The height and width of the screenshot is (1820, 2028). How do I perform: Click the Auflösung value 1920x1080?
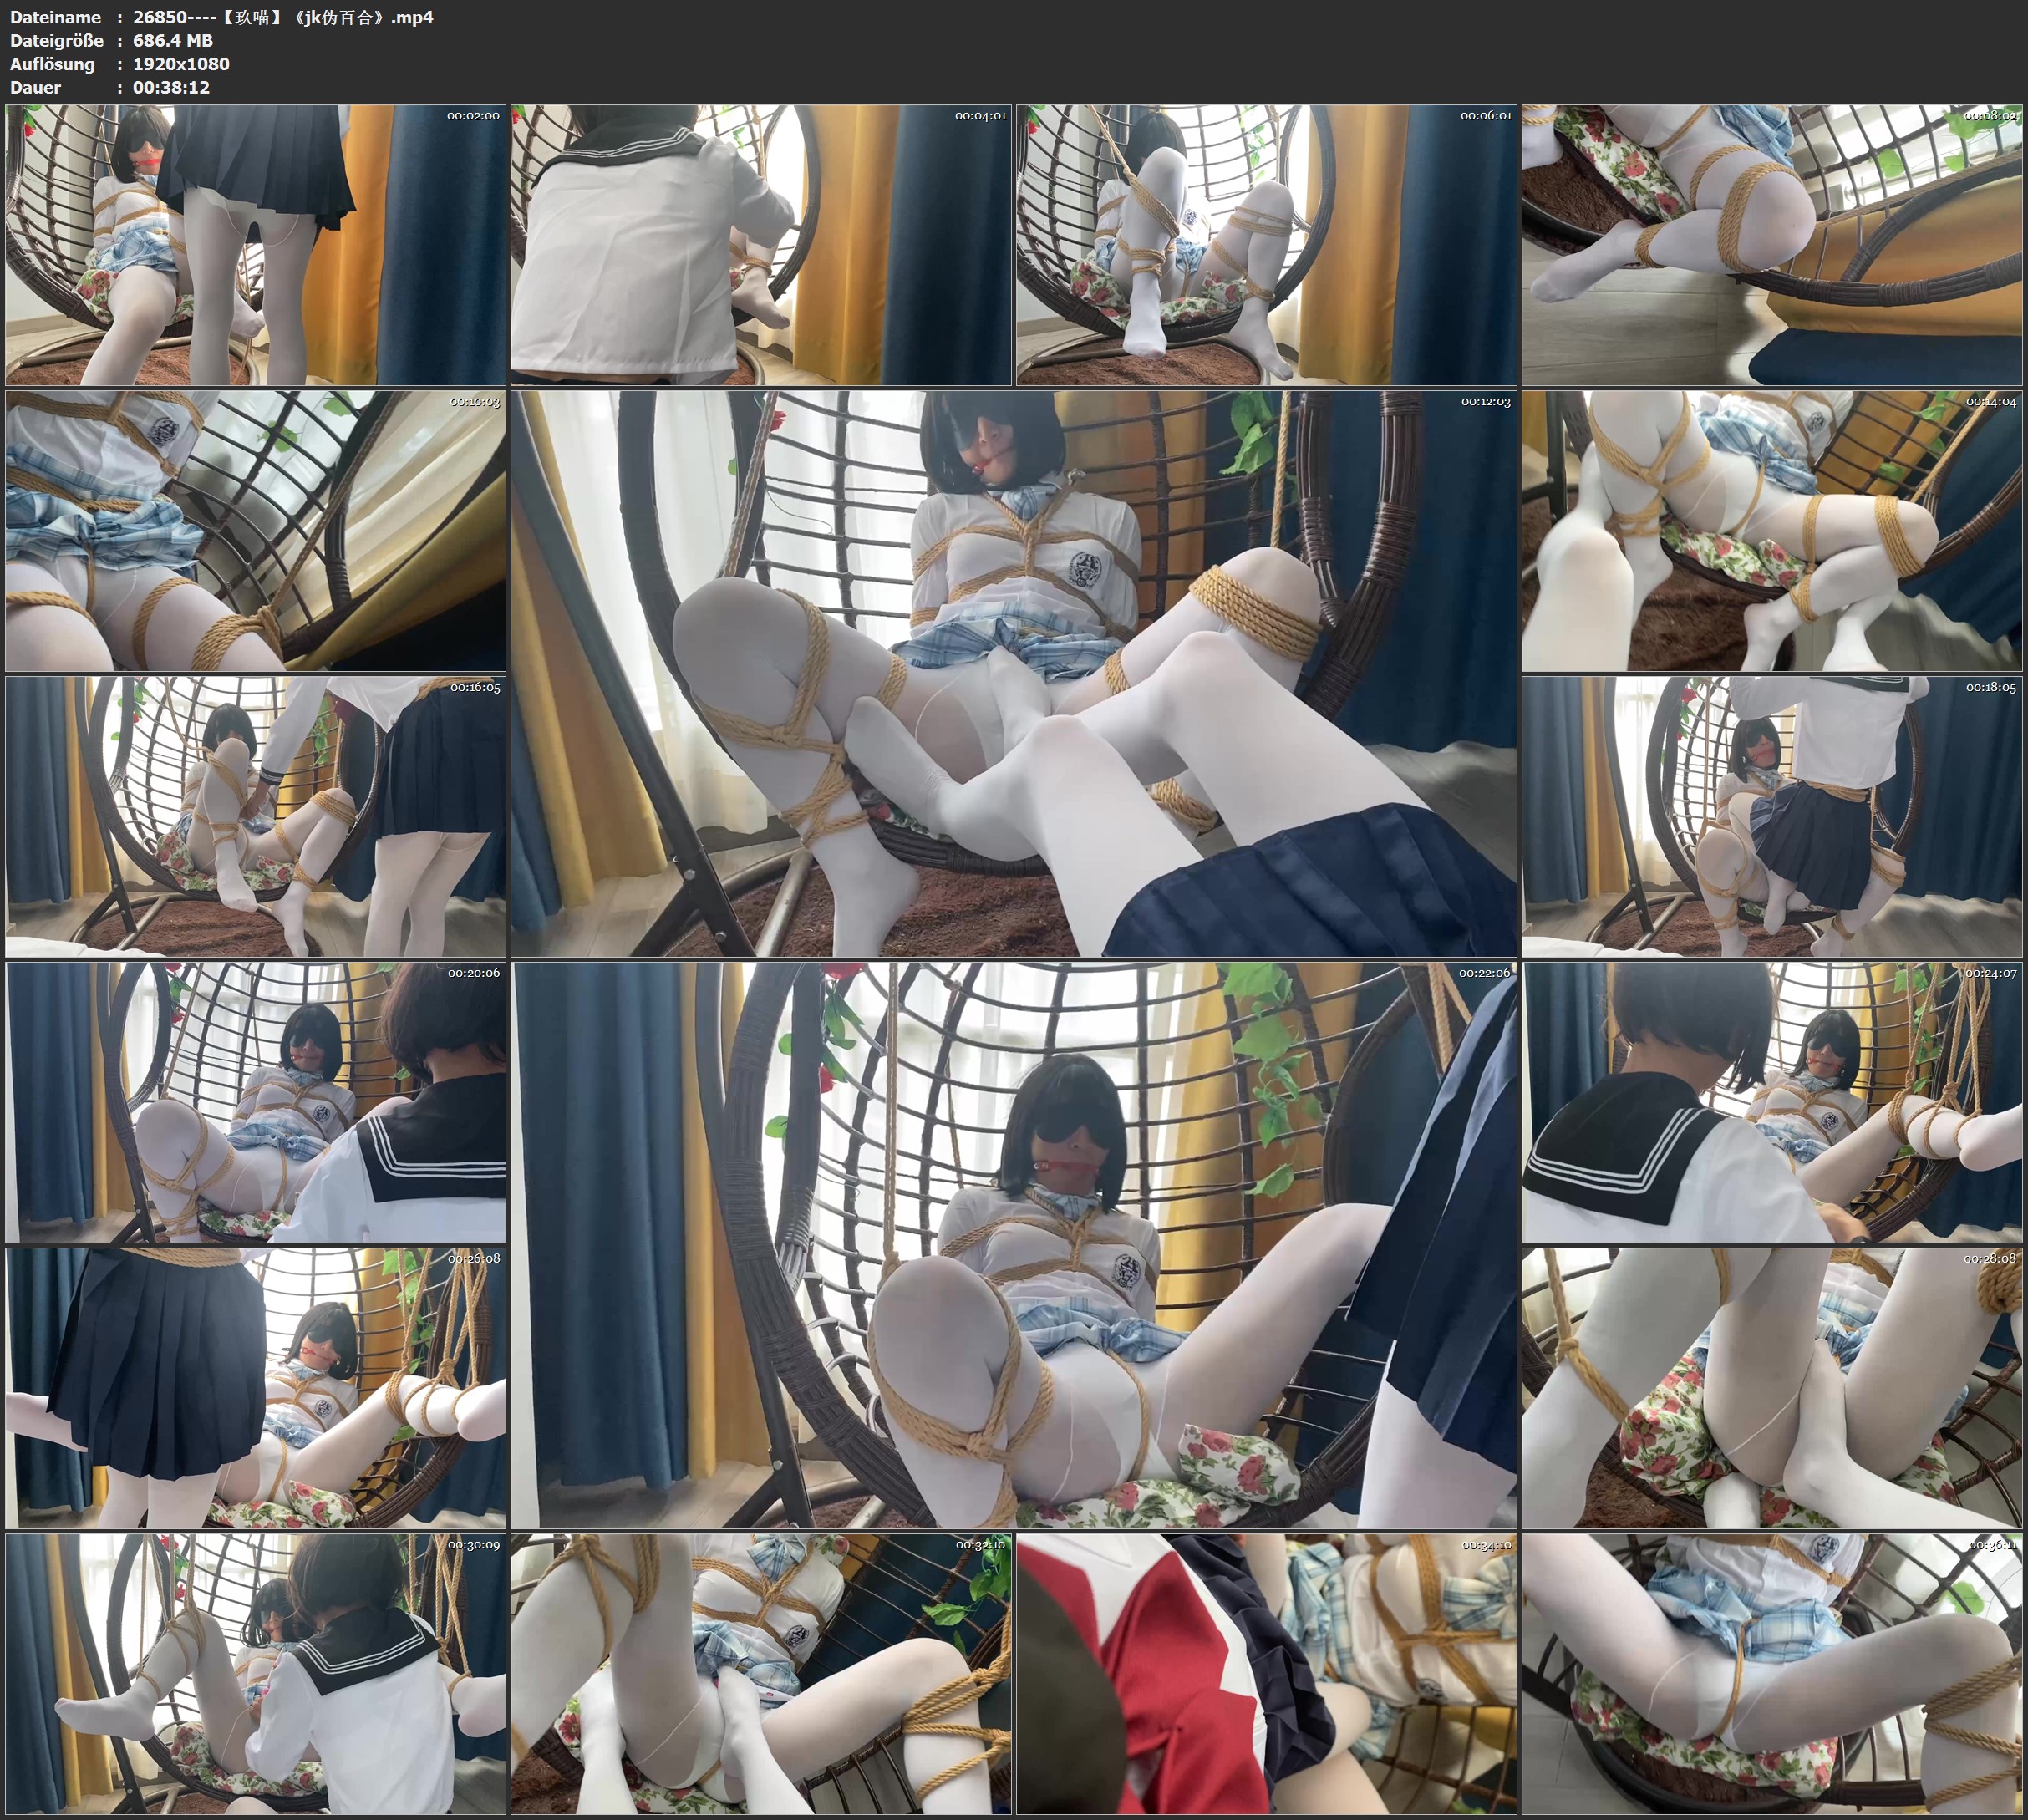tap(181, 64)
